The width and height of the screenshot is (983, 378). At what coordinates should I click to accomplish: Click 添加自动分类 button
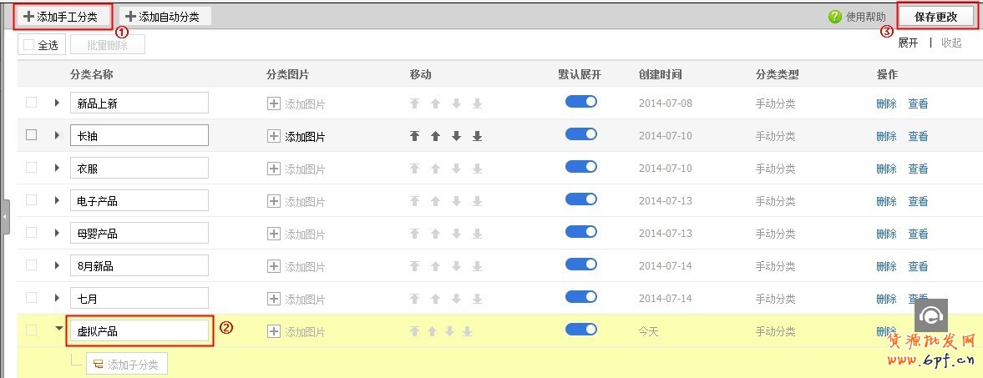click(x=165, y=17)
